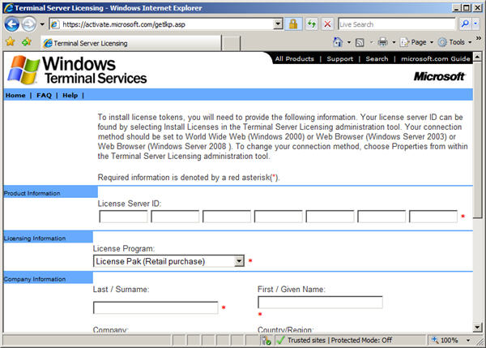Click the RSS Feeds toolbar icon

(360, 42)
